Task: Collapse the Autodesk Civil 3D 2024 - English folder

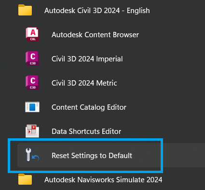Action: click(x=97, y=11)
